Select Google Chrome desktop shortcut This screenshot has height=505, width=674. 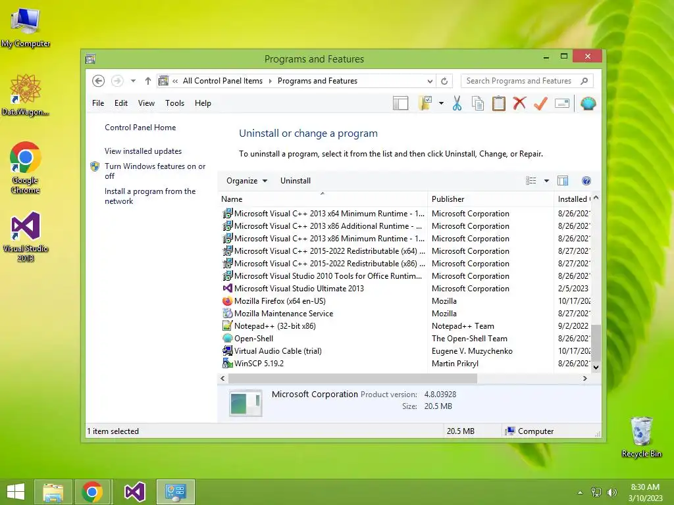26,168
